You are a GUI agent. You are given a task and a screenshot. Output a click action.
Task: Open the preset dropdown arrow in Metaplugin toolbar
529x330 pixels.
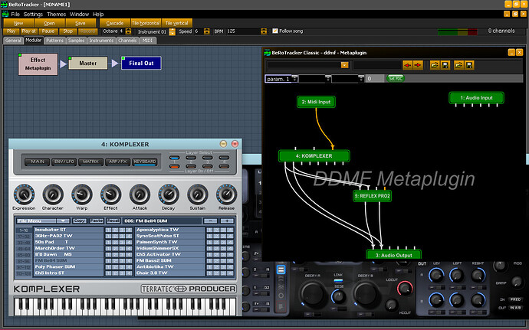[344, 65]
